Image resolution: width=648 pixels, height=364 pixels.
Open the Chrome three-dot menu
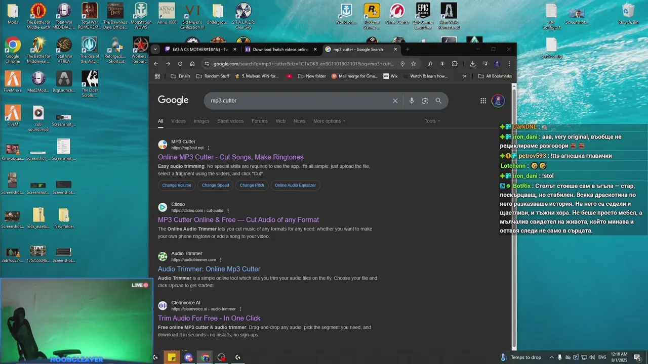click(x=509, y=64)
